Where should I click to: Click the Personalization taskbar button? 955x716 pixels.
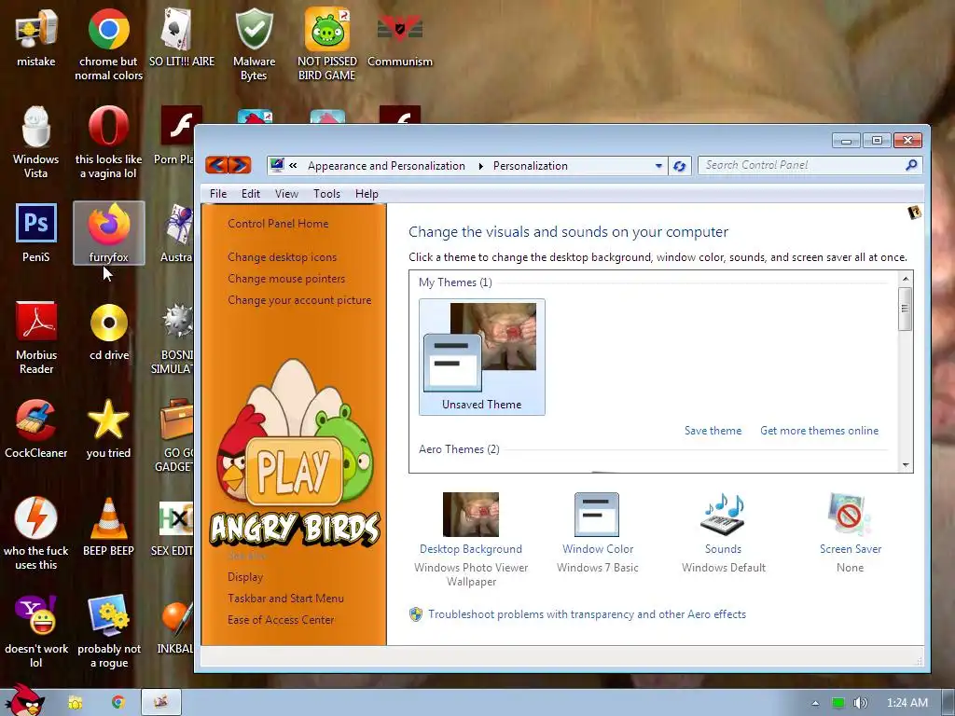pyautogui.click(x=160, y=703)
